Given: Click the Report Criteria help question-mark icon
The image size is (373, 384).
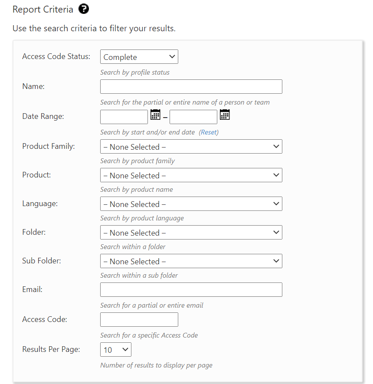Looking at the screenshot, I should point(83,9).
